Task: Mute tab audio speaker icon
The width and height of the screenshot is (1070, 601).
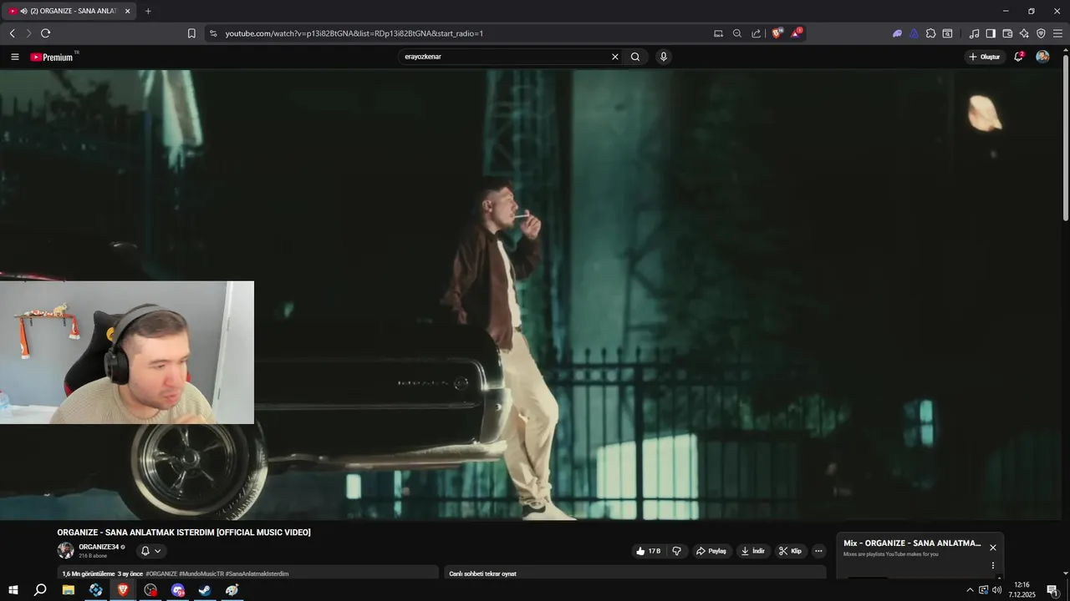Action: pos(23,11)
